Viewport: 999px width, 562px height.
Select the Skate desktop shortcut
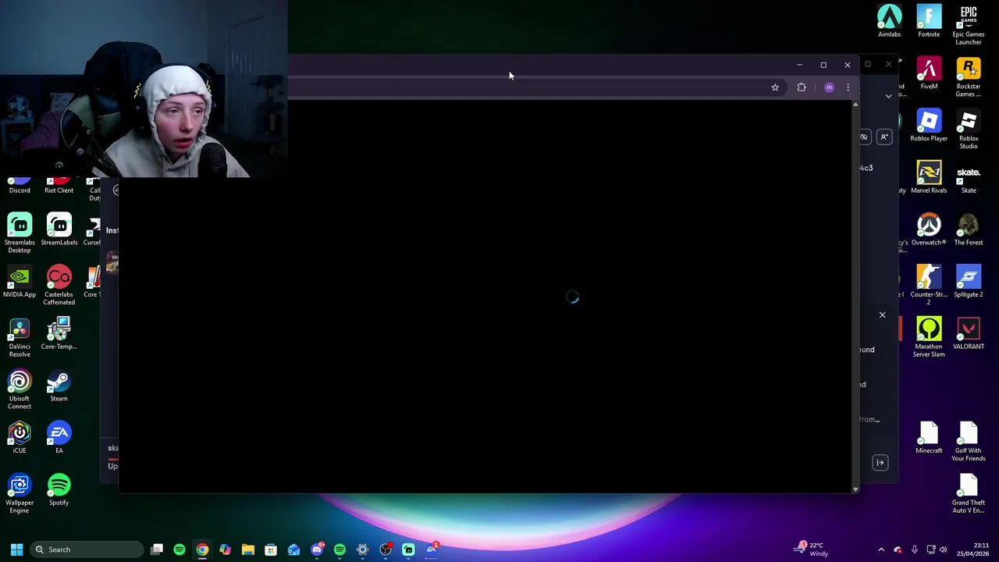(x=969, y=176)
